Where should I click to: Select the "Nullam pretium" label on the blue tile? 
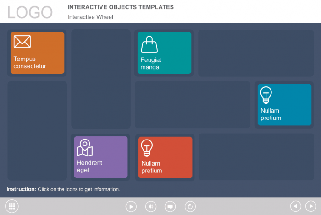pos(271,114)
